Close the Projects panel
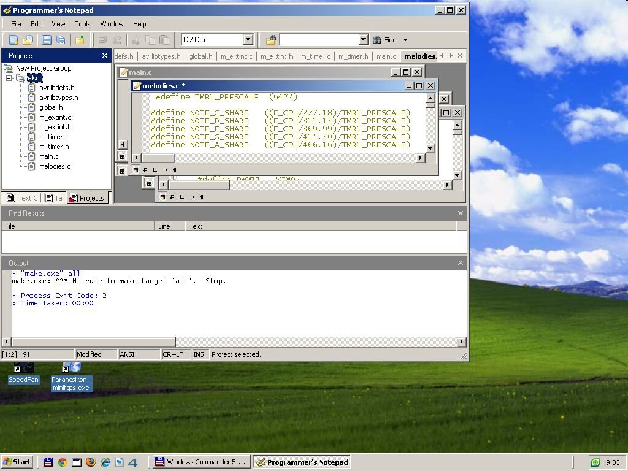 [105, 56]
